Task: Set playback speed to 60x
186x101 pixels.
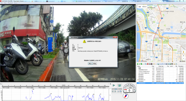Action: click(x=121, y=89)
